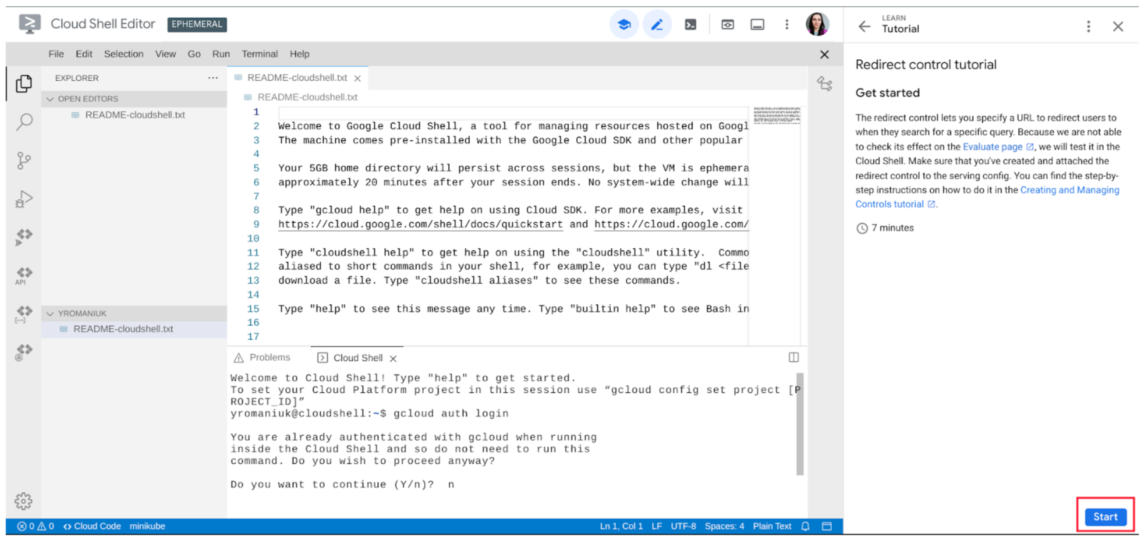Select README-cloudshell.txt under YROMANIUK
The height and width of the screenshot is (544, 1145).
(123, 329)
